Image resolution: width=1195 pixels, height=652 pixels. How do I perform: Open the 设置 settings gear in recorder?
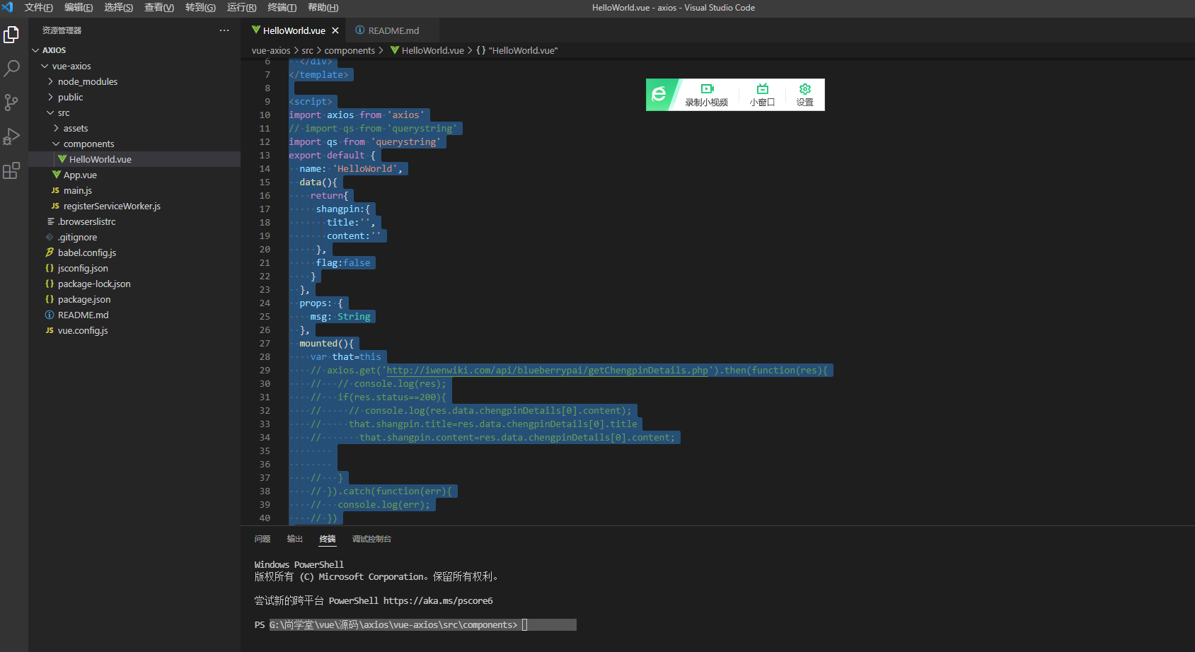coord(804,95)
